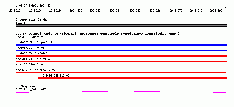Image resolution: width=234 pixels, height=107 pixels.
Task: Open the ZNF311|NM_001010877 gene label
Action: (31, 90)
